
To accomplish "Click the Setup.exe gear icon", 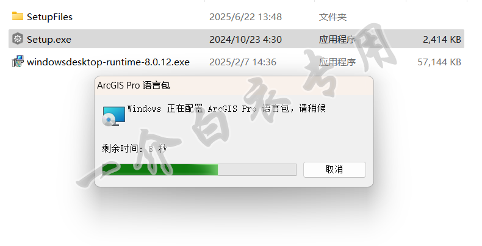I will click(x=18, y=38).
